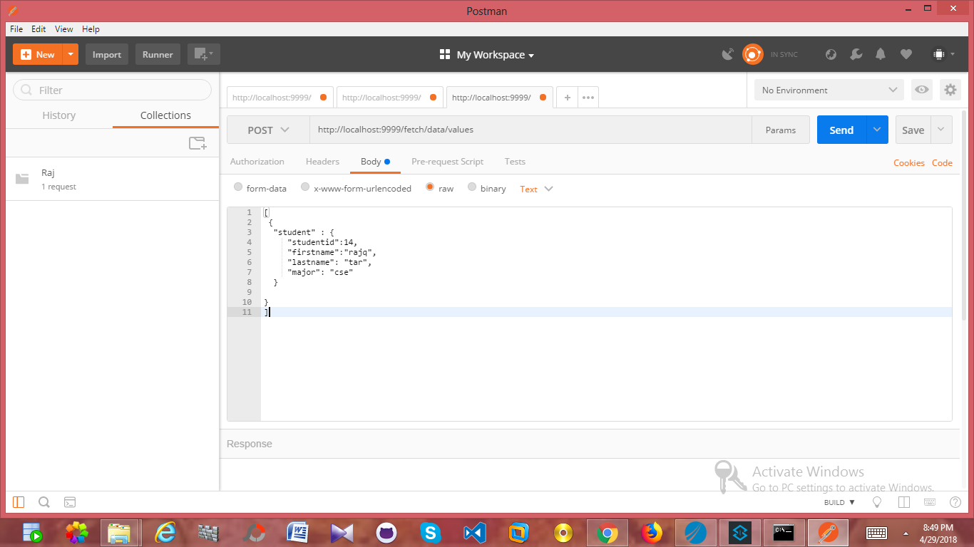Click the "studentid":14 line in the body editor
This screenshot has height=547, width=974.
tap(322, 242)
